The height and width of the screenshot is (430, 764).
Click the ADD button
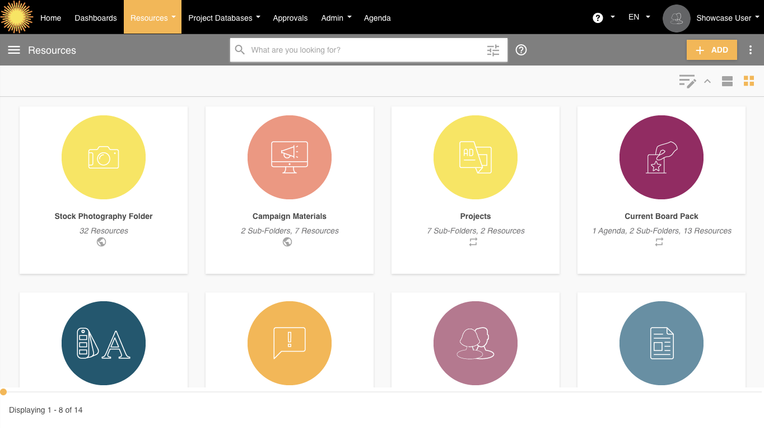711,50
